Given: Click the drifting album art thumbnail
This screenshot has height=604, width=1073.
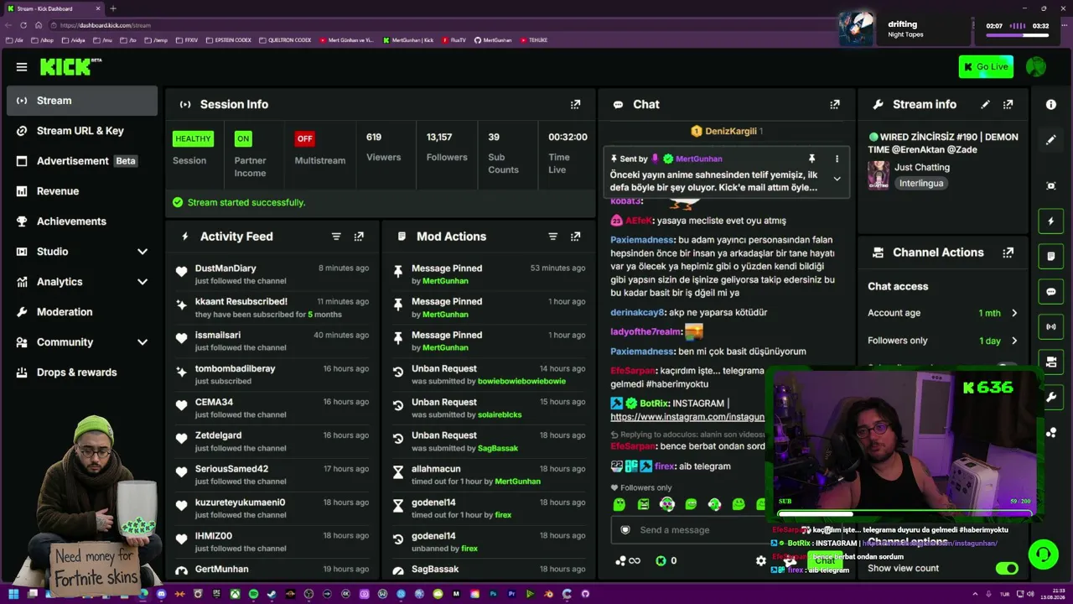Looking at the screenshot, I should point(857,29).
